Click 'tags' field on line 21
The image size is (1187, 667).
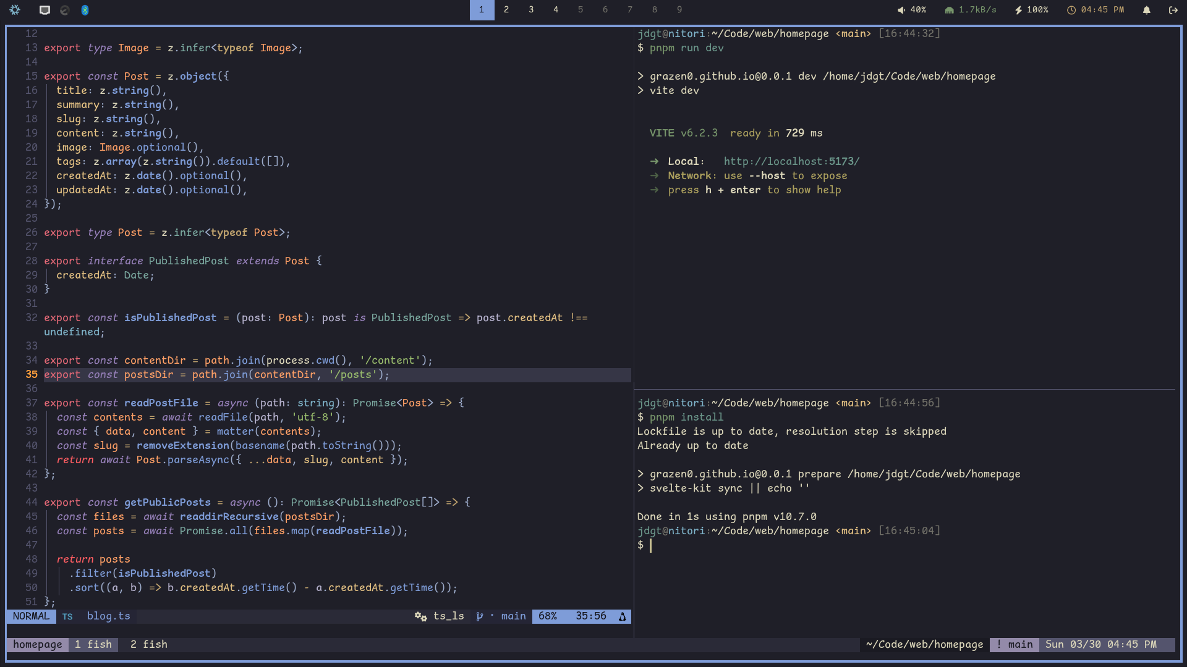point(69,161)
